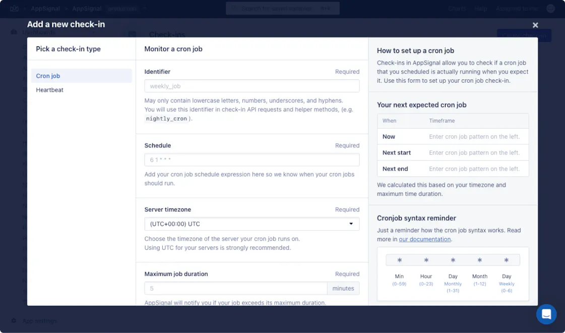Viewport: 565px width, 333px height.
Task: Click the 'nightly_cron' code example
Action: pyautogui.click(x=166, y=119)
